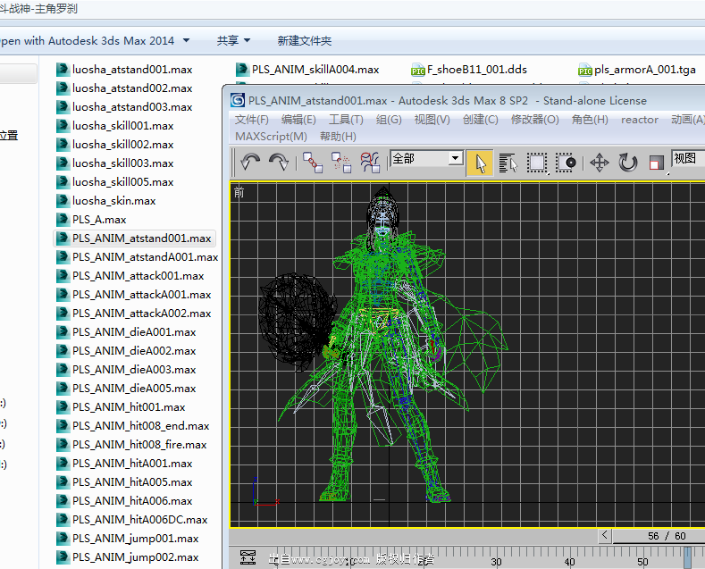The image size is (705, 569).
Task: Click the Bind to Space Warp icon
Action: 370,162
